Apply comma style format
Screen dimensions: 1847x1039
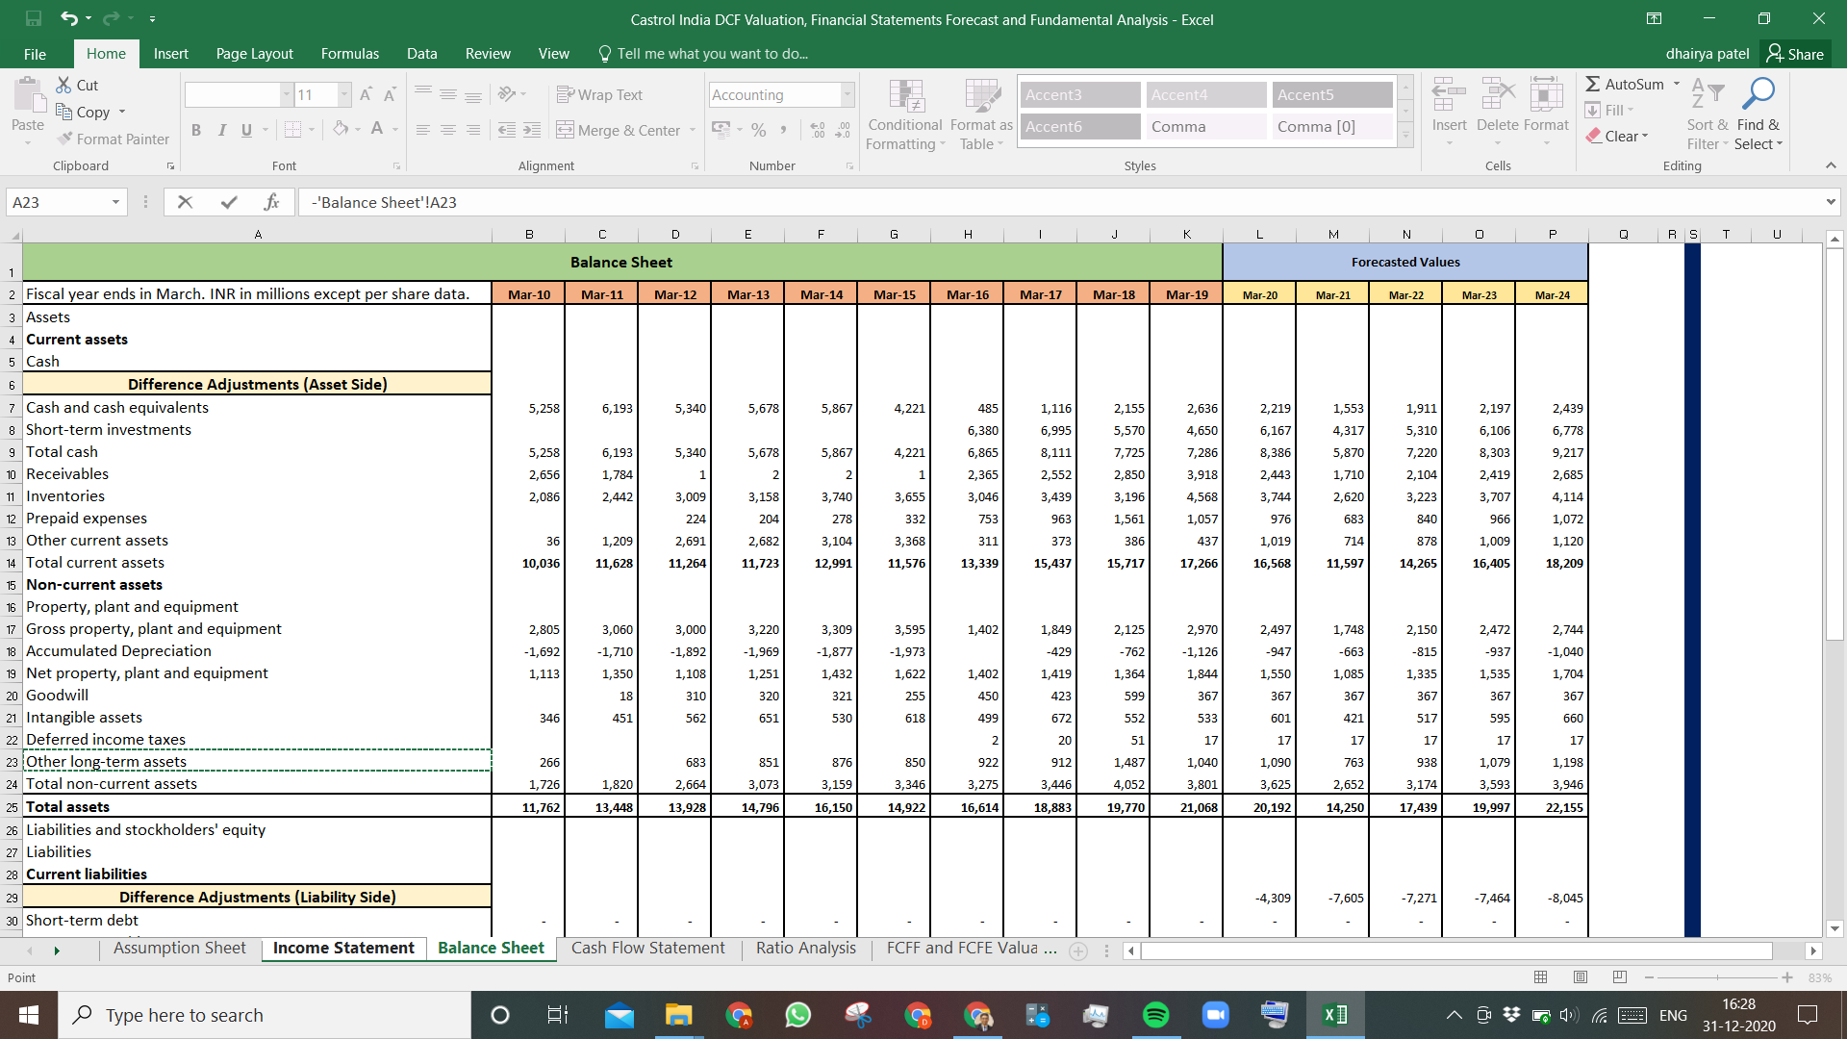coord(784,130)
